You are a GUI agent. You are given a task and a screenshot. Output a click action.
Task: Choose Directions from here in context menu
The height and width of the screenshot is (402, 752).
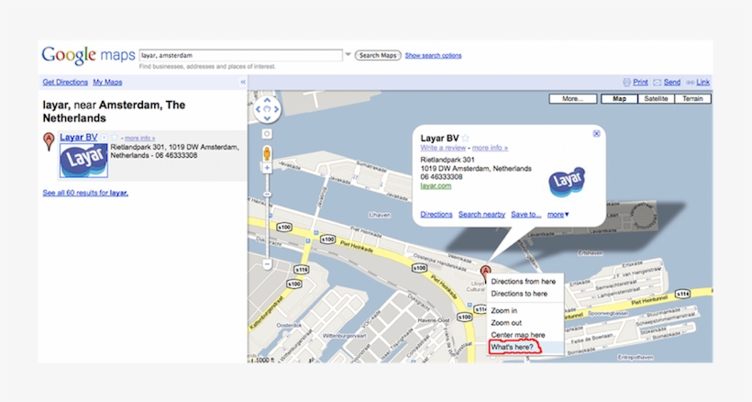[x=524, y=282]
